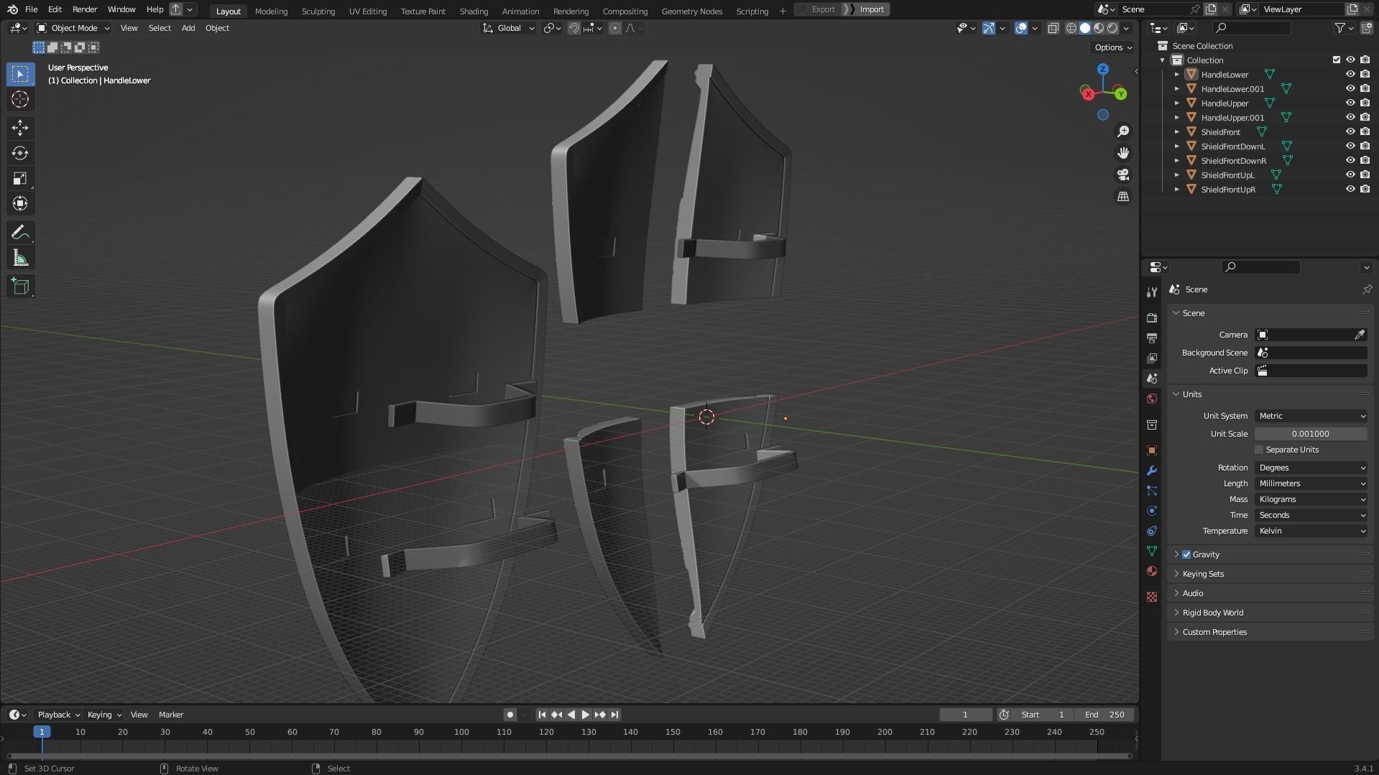1379x775 pixels.
Task: Open the Tool properties tab
Action: tap(1152, 292)
